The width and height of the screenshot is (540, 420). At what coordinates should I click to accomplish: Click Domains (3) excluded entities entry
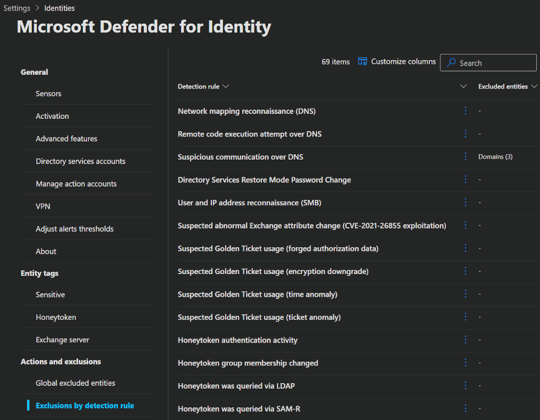(x=495, y=157)
